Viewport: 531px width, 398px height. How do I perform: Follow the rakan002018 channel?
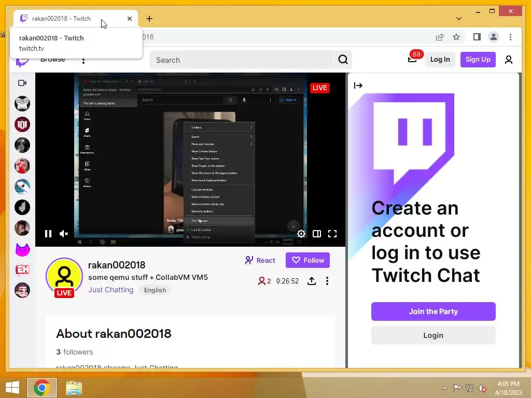(308, 260)
